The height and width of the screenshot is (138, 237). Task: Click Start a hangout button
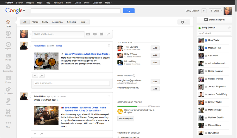[214, 20]
